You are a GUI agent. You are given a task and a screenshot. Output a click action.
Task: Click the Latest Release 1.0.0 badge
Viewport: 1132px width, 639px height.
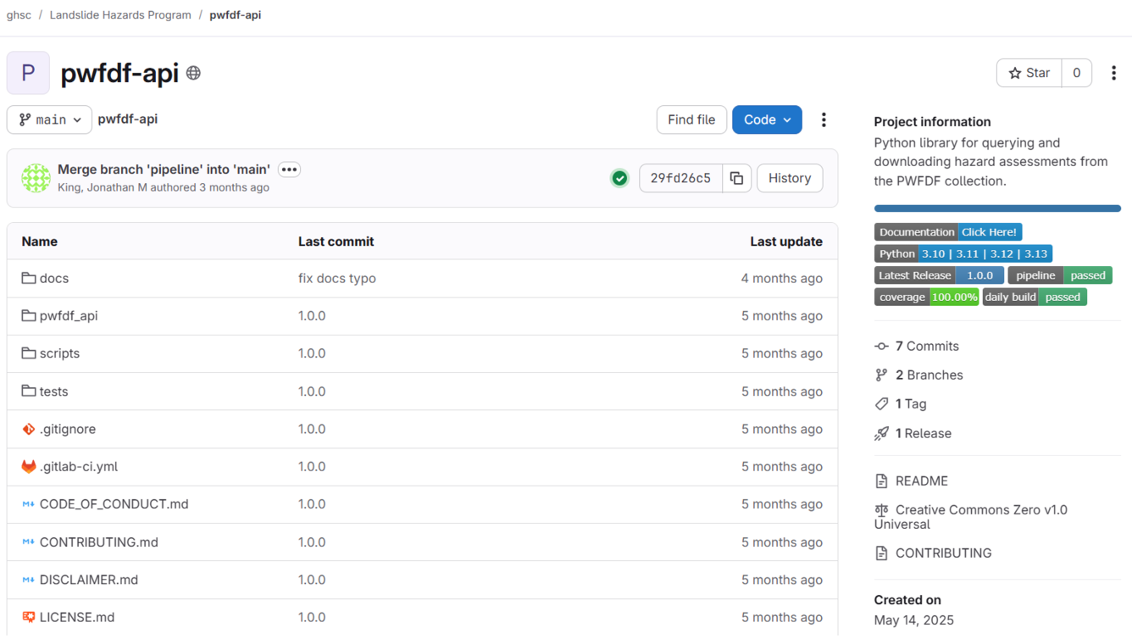coord(939,275)
